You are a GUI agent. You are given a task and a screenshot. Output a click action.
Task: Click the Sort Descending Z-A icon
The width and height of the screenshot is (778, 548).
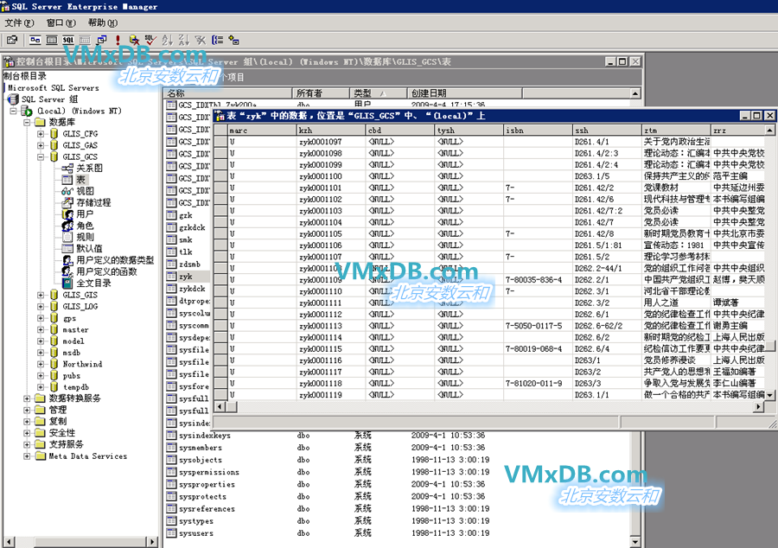coord(183,40)
